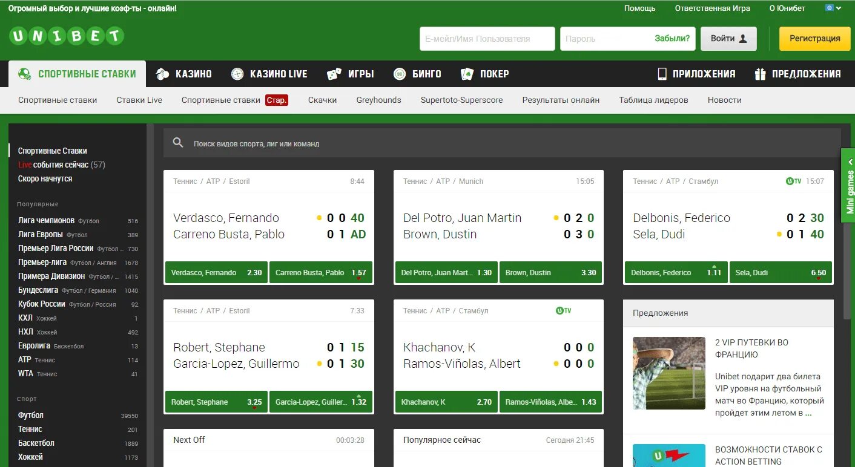855x467 pixels.
Task: Click the Стар. old sportsbook badge
Action: [x=277, y=100]
